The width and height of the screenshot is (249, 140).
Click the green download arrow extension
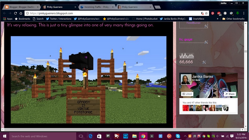pos(237,13)
